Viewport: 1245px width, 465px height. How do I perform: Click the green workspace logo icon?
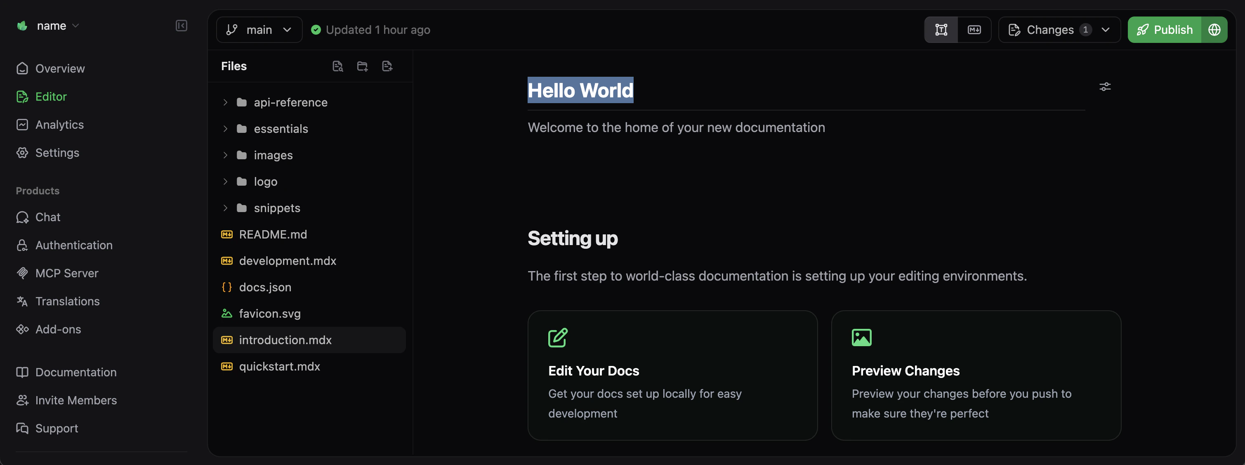(x=22, y=26)
